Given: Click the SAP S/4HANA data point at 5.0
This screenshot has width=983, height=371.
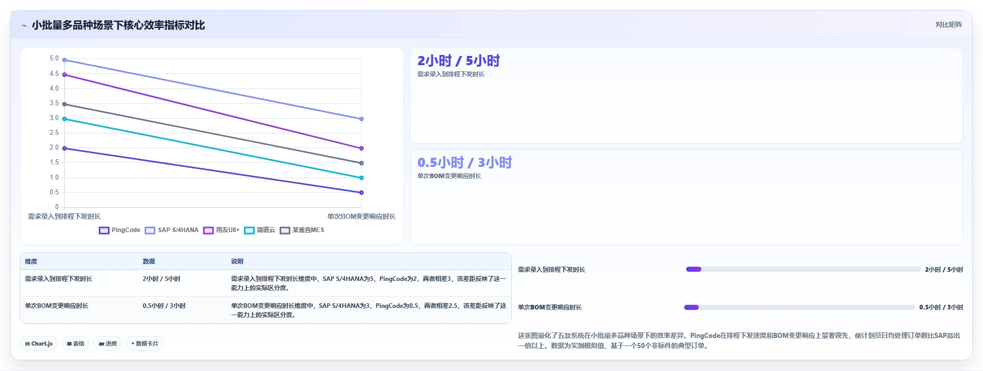Looking at the screenshot, I should pos(64,60).
